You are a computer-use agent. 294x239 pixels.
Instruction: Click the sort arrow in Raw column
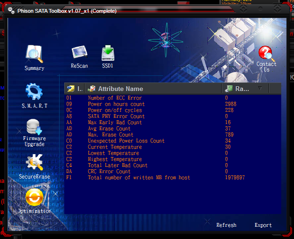point(260,88)
